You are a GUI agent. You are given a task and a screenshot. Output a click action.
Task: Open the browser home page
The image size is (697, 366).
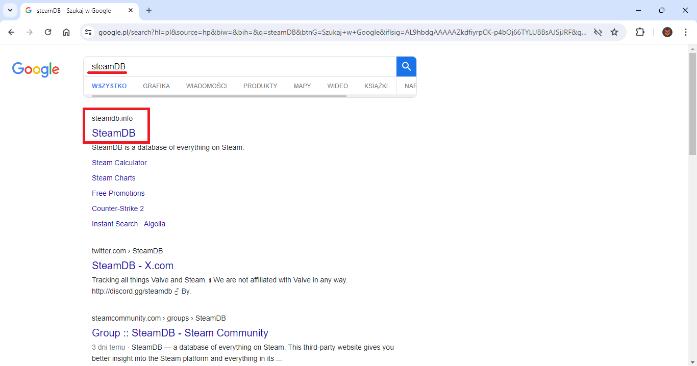click(66, 32)
